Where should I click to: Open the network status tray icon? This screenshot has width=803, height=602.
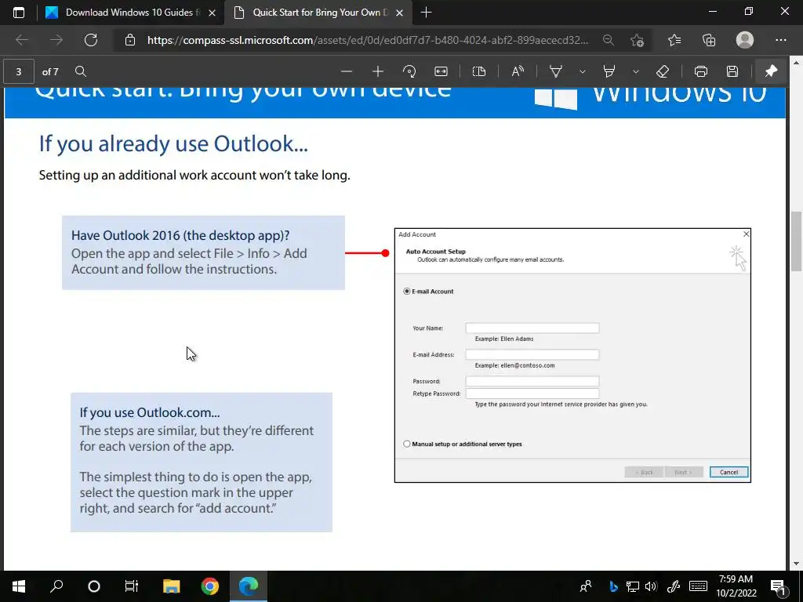click(x=633, y=586)
